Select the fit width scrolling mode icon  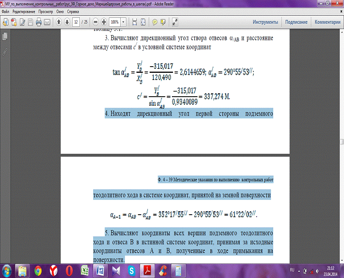tap(135, 22)
